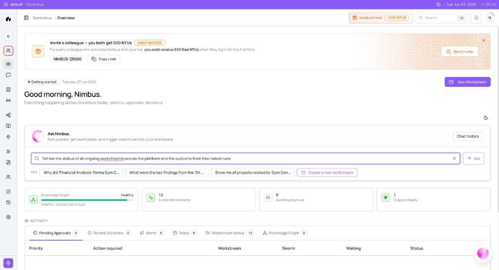Dismiss the invite a colleague banner
Viewport: 499px width, 270px height.
point(484,40)
